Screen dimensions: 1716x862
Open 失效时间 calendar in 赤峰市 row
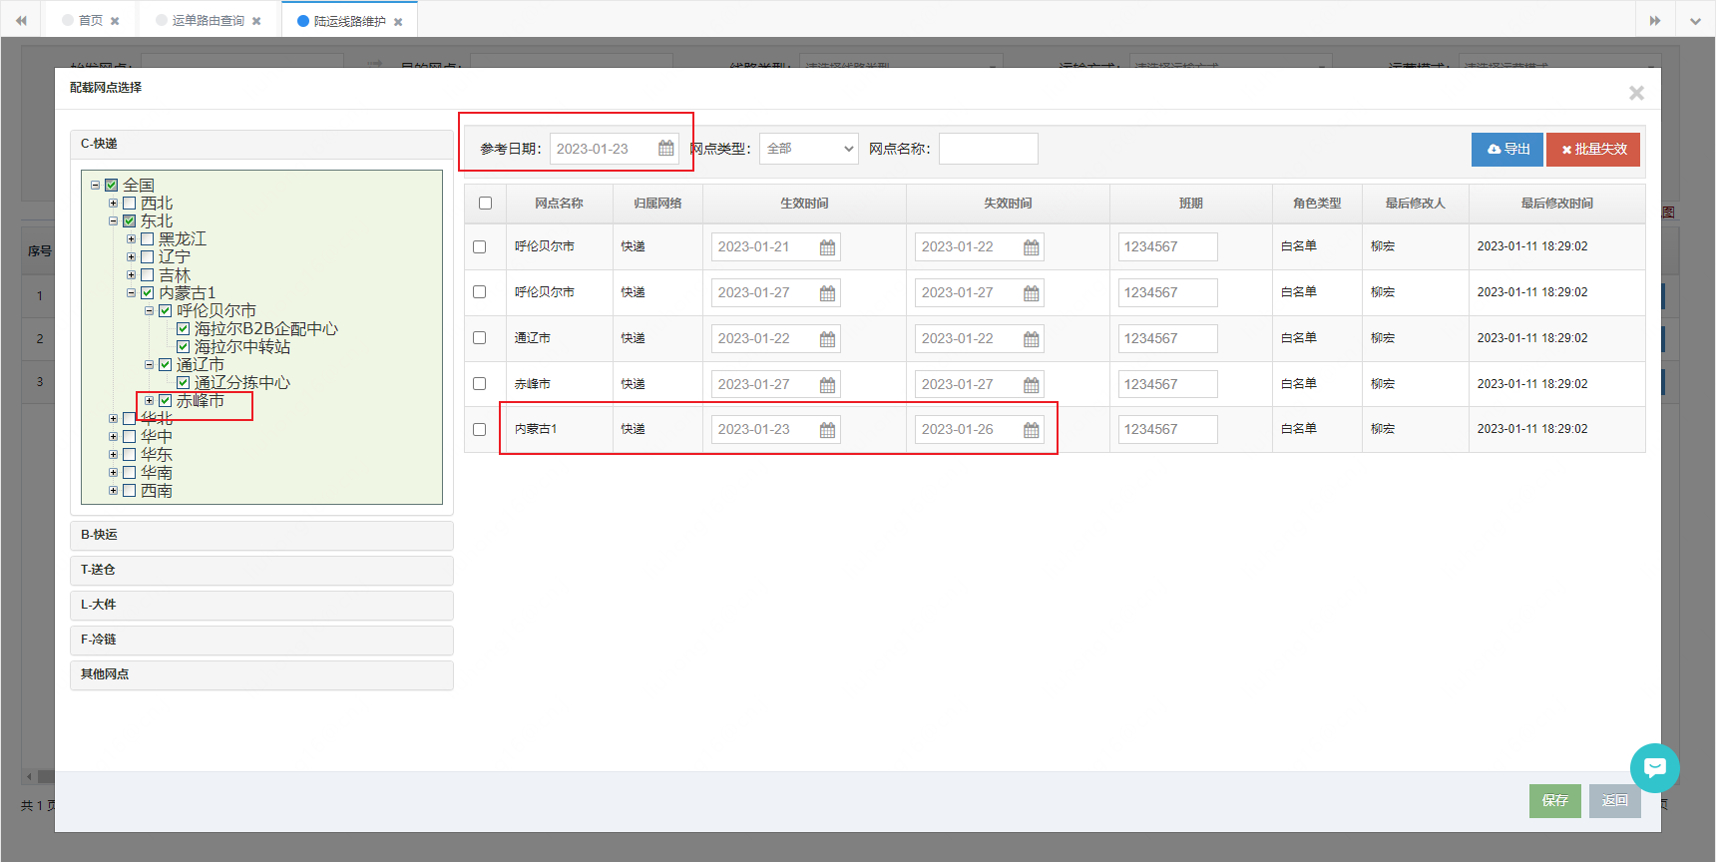1031,385
